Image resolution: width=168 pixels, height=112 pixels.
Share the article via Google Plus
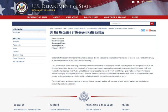(147, 30)
